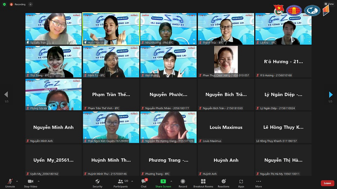337x189 pixels.
Task: Go to next gallery page with blue arrow
Action: (331, 94)
